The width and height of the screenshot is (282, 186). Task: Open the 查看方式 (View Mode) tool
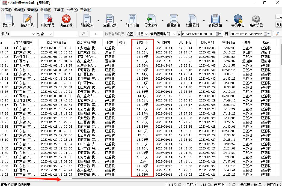[110, 20]
